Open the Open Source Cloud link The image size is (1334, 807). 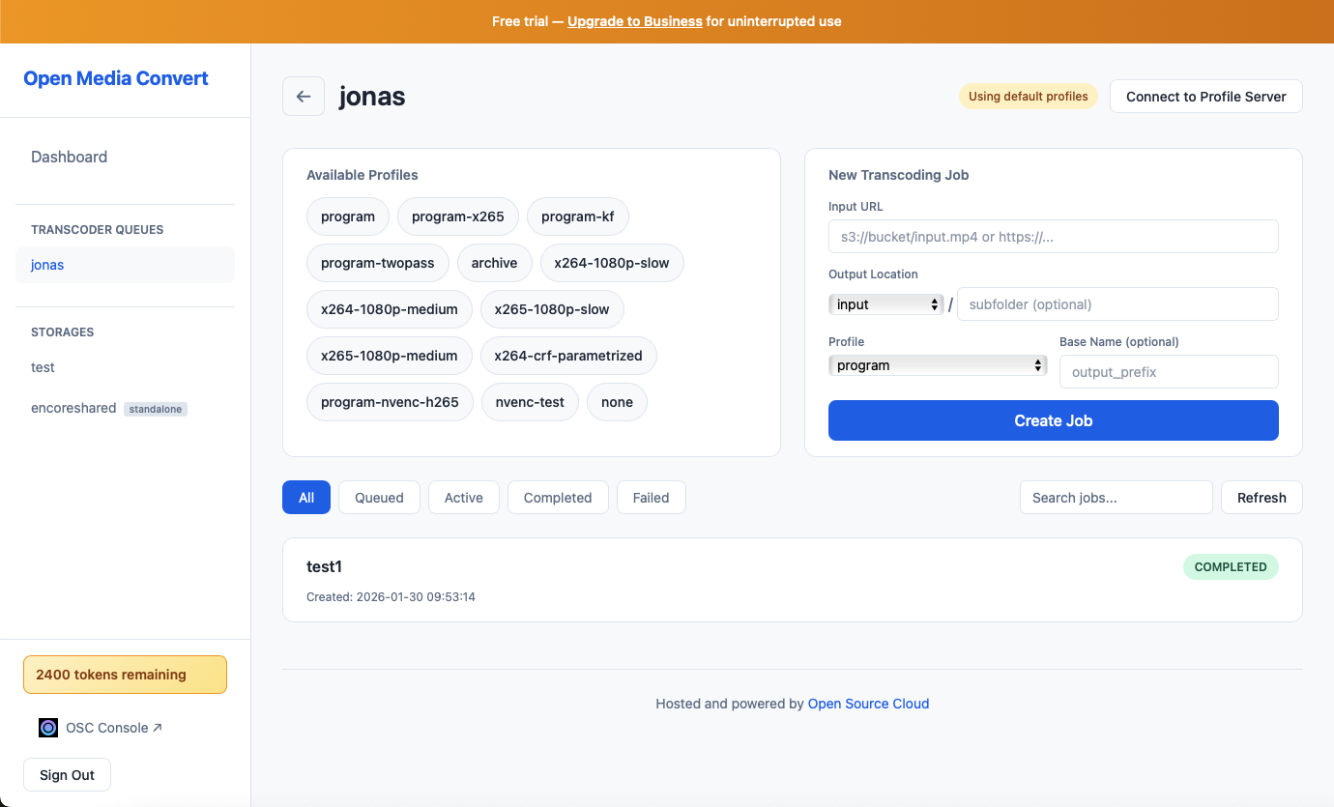[868, 703]
